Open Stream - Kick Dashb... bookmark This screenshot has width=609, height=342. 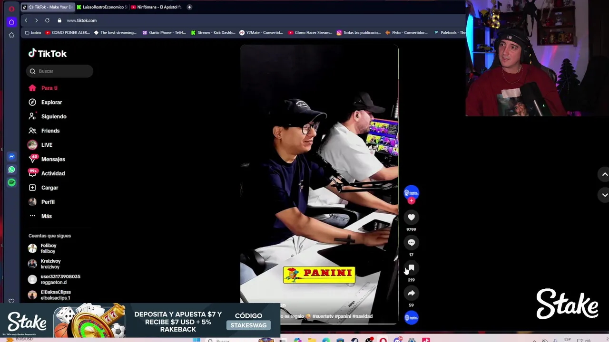pos(213,33)
